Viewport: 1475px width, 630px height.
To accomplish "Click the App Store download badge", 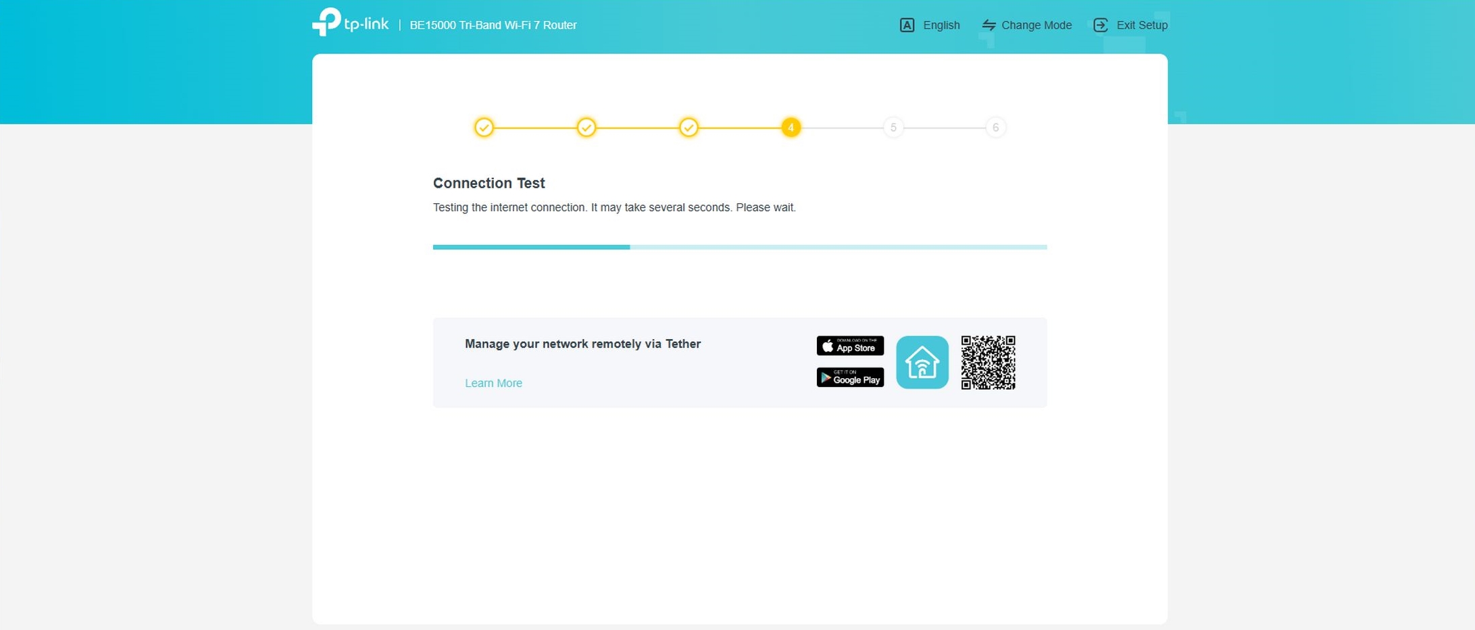I will [x=850, y=346].
